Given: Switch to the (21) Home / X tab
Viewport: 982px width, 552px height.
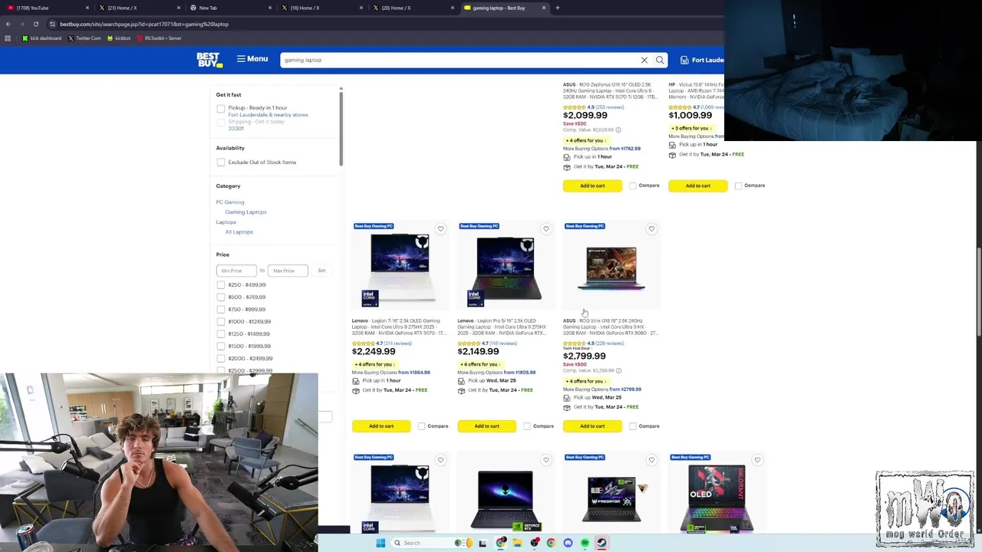Looking at the screenshot, I should click(138, 8).
